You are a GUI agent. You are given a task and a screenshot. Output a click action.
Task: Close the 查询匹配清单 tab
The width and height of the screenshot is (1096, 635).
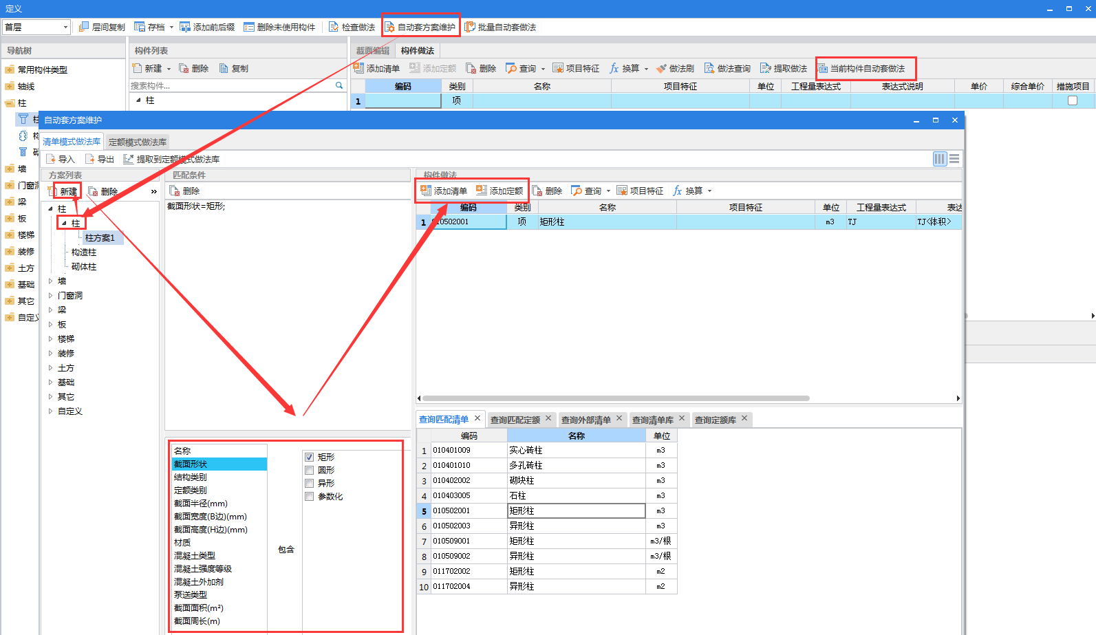click(477, 418)
